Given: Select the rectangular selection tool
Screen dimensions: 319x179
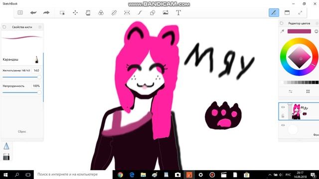Looking at the screenshot, I should [62, 13].
